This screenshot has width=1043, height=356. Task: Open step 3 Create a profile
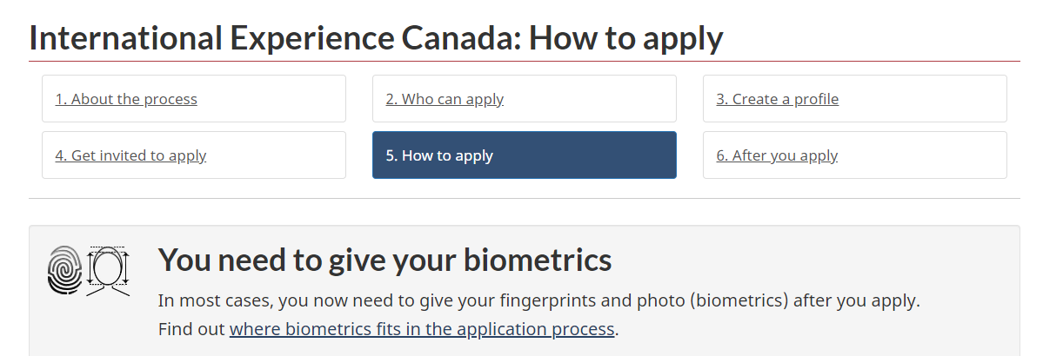coord(855,98)
